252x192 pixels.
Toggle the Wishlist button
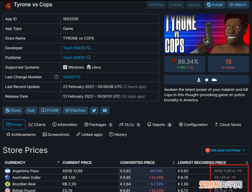[156, 5]
